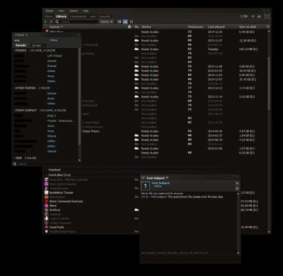Click the favorites star column header
The height and width of the screenshot is (276, 283).
[129, 27]
